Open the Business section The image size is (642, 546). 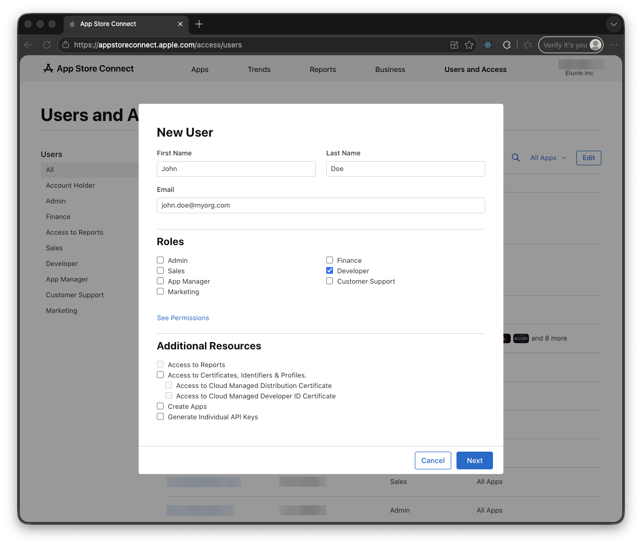[390, 69]
